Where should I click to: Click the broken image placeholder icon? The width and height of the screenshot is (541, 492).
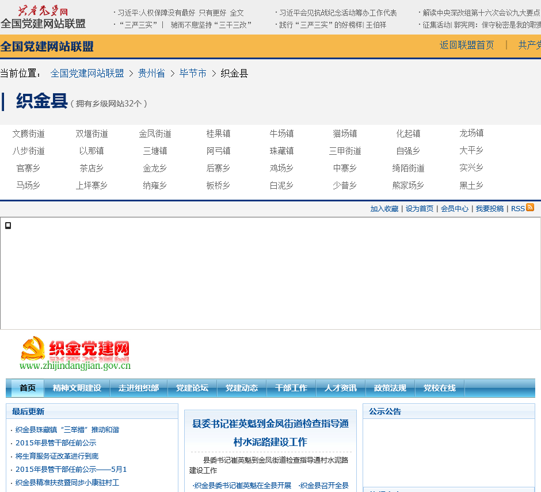tap(8, 226)
